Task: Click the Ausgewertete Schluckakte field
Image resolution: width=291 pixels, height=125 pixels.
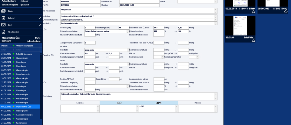Action: point(90,43)
